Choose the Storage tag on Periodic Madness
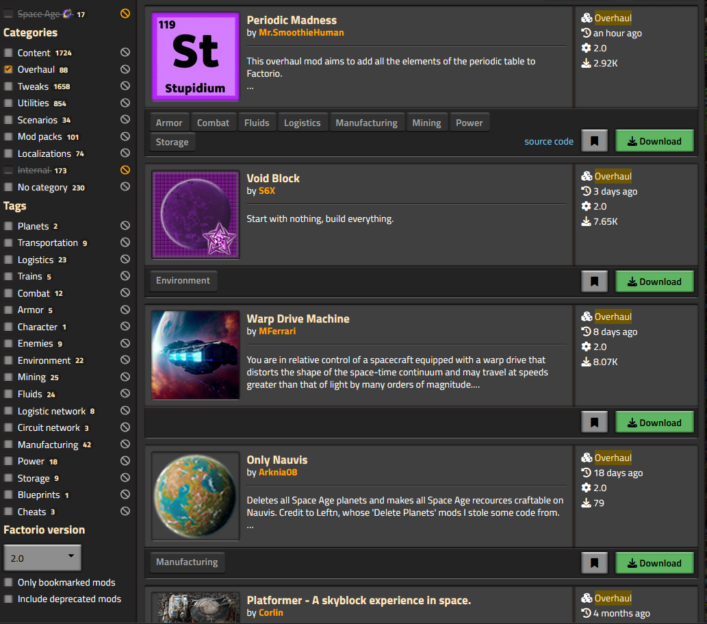 click(x=172, y=142)
